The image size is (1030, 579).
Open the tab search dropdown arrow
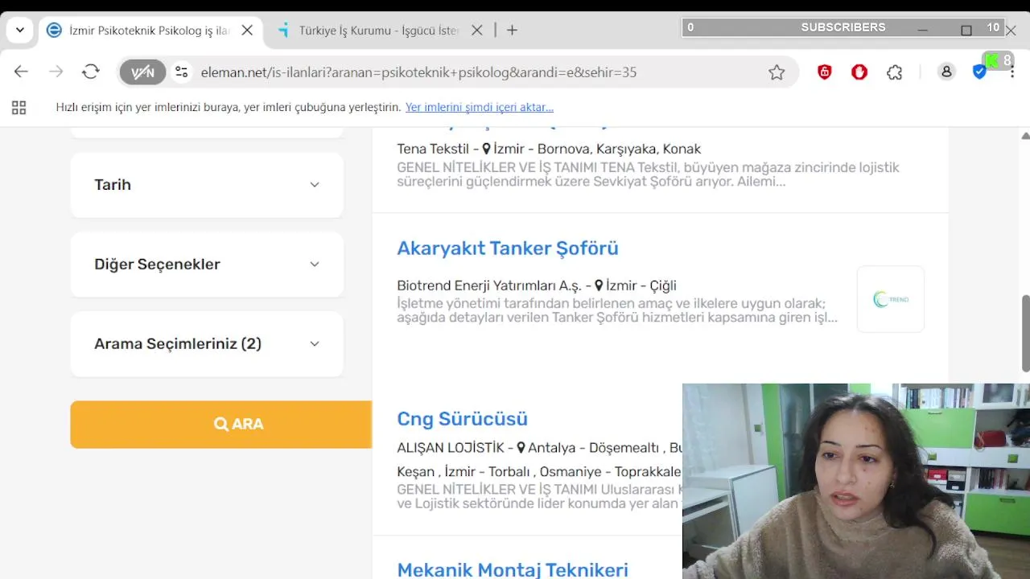point(20,31)
